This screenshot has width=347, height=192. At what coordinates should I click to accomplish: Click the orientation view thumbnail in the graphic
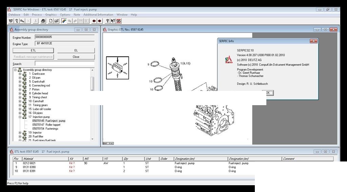118,68
